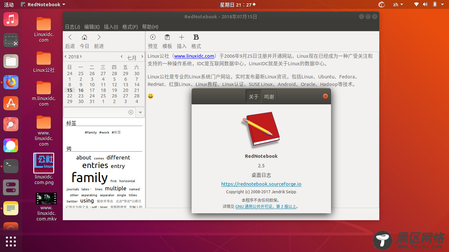
Task: Open Ubuntu Software from the dock
Action: pos(11,103)
